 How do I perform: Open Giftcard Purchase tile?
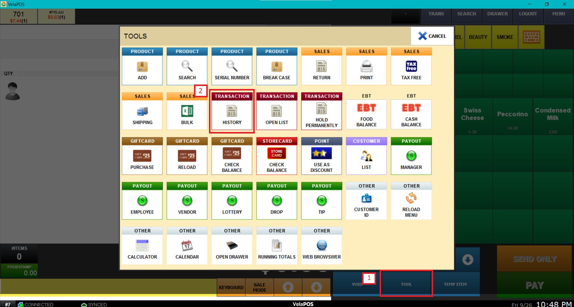142,156
